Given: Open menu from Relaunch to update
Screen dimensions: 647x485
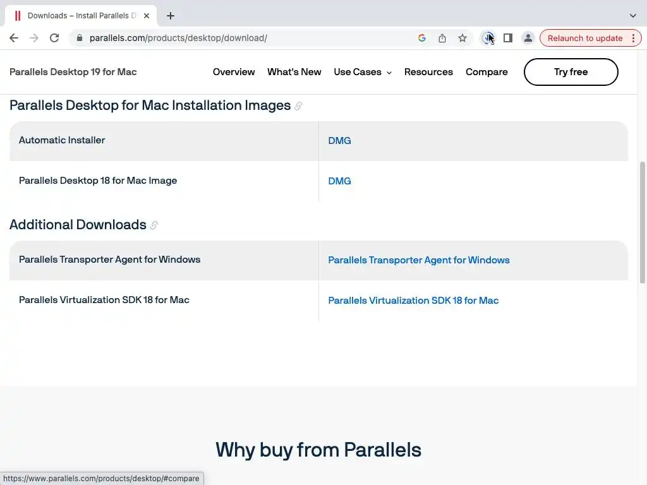Looking at the screenshot, I should tap(634, 38).
